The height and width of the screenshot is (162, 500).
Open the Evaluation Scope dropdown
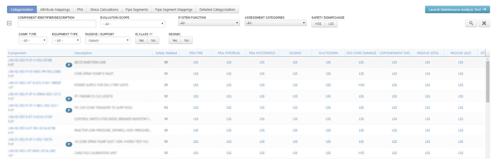pyautogui.click(x=132, y=24)
